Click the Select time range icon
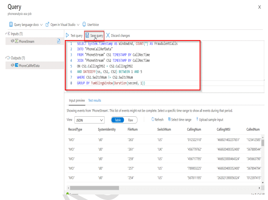 (169, 119)
